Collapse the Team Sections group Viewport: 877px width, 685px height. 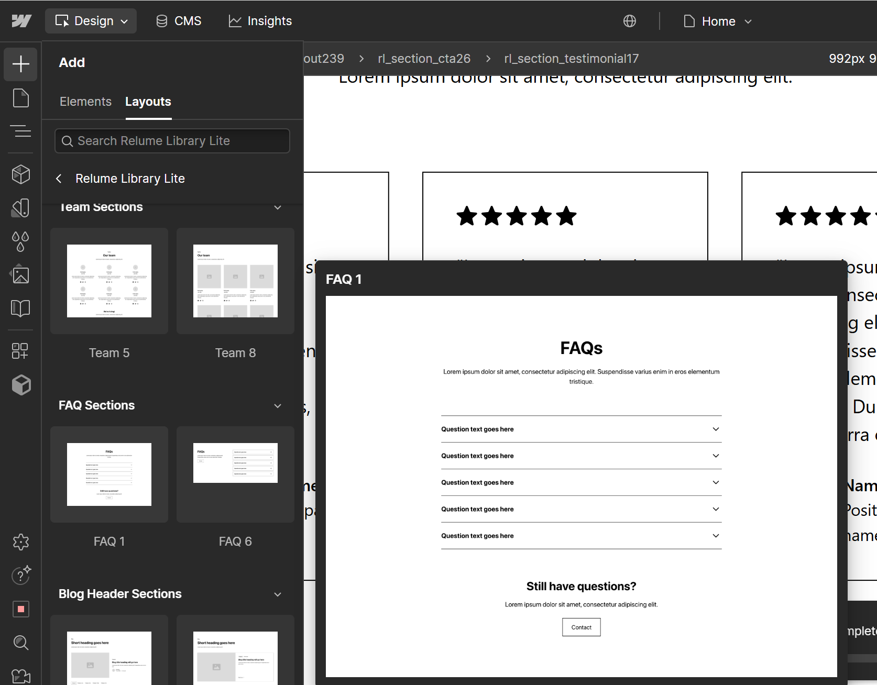[x=278, y=207]
